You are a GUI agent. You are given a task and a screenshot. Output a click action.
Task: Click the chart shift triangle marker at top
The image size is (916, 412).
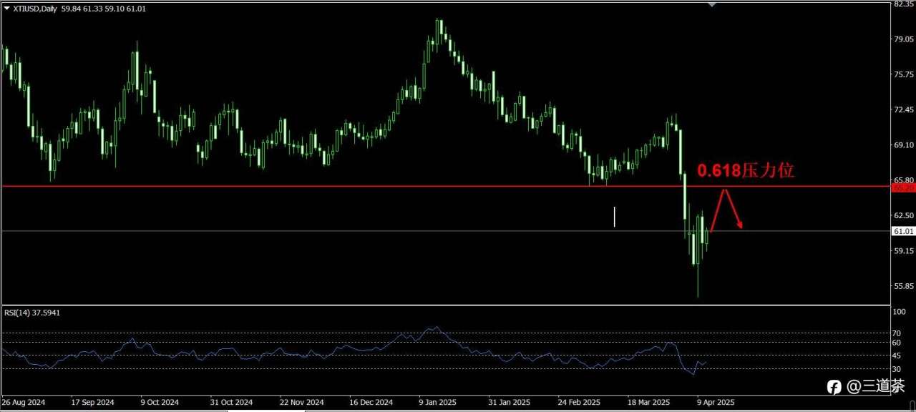click(711, 4)
